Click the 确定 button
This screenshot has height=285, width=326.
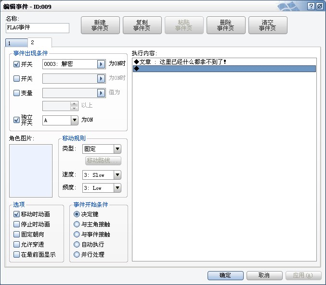(225, 275)
